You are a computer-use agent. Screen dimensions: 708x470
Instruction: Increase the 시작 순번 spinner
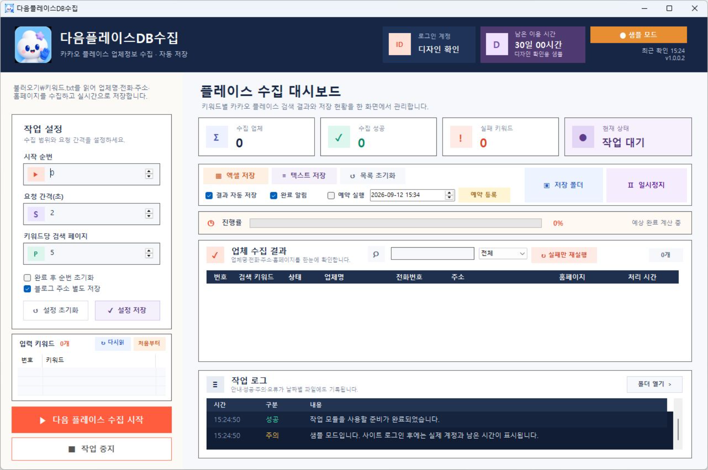[x=149, y=172]
